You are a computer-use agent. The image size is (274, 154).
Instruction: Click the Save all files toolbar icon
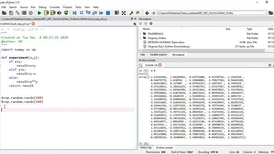pyautogui.click(x=18, y=13)
